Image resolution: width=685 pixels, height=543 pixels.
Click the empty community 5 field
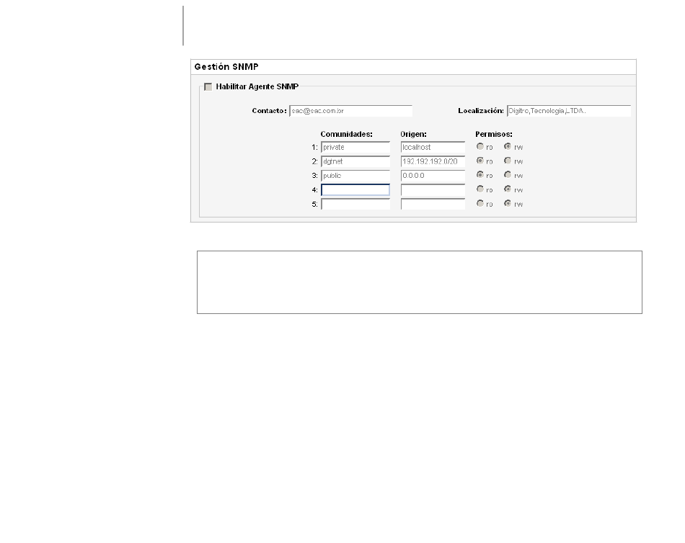(x=355, y=204)
